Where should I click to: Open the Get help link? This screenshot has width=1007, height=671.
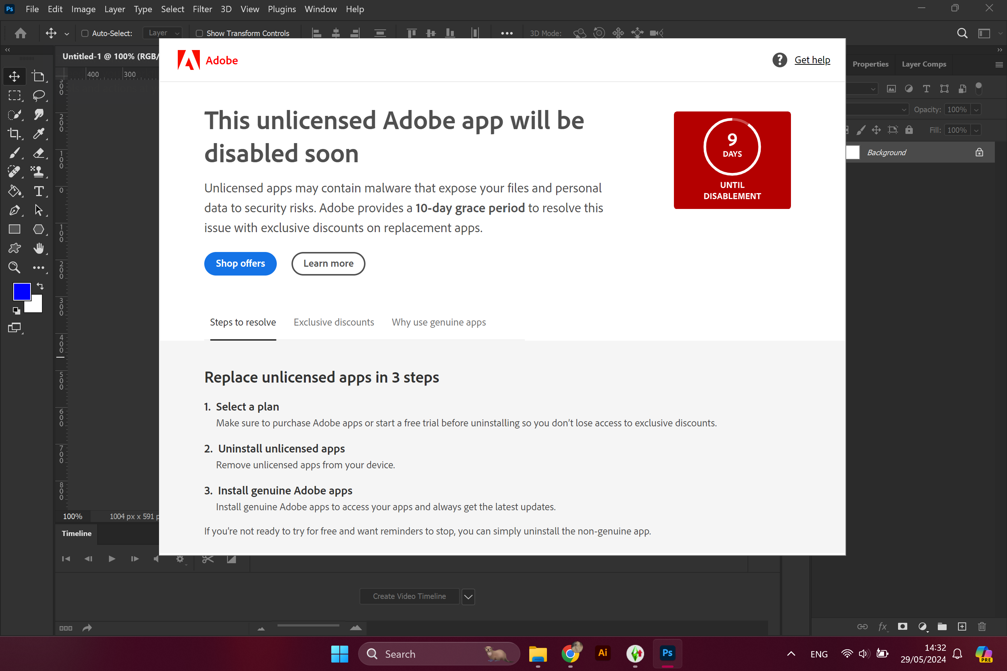[x=812, y=60]
